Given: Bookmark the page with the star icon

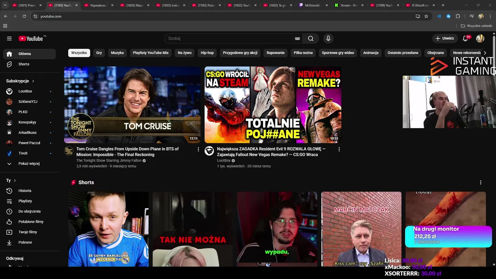Looking at the screenshot, I should pos(426,16).
